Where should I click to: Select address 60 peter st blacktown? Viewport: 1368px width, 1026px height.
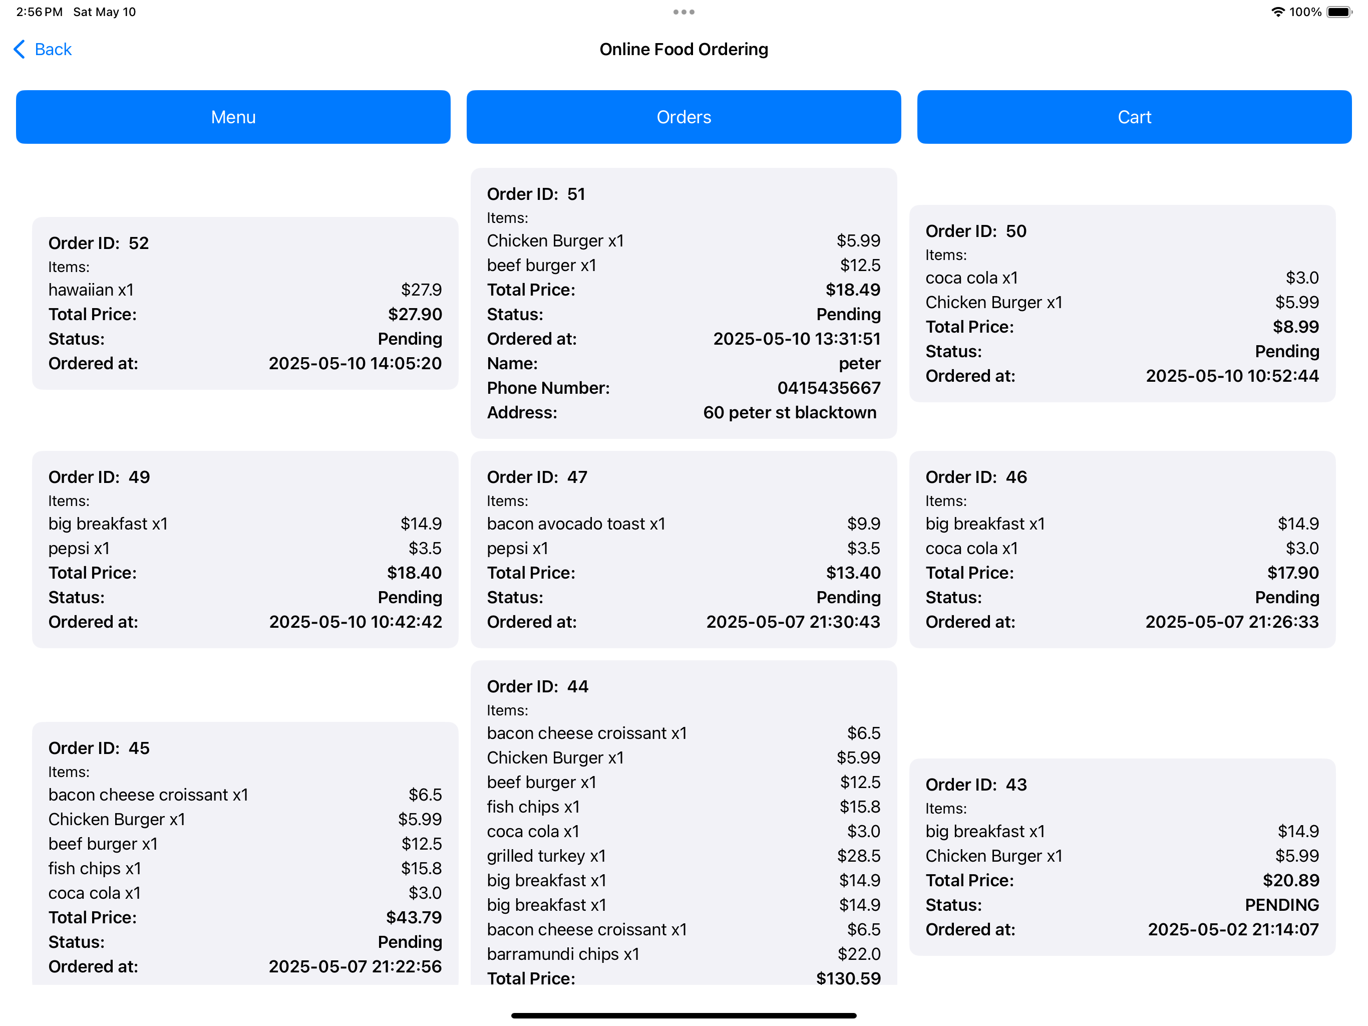pyautogui.click(x=790, y=413)
